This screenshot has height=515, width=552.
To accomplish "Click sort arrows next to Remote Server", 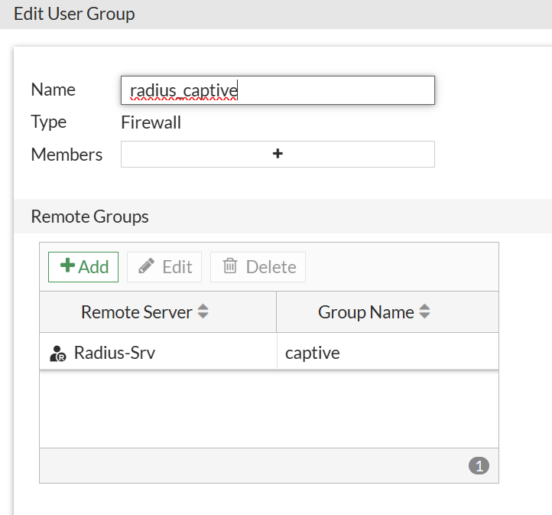I will pyautogui.click(x=203, y=312).
